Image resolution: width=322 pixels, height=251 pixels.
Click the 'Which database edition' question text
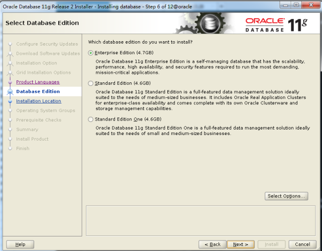(x=140, y=42)
